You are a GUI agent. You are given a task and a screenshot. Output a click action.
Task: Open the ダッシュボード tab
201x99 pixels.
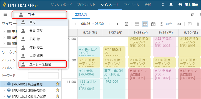(61, 5)
